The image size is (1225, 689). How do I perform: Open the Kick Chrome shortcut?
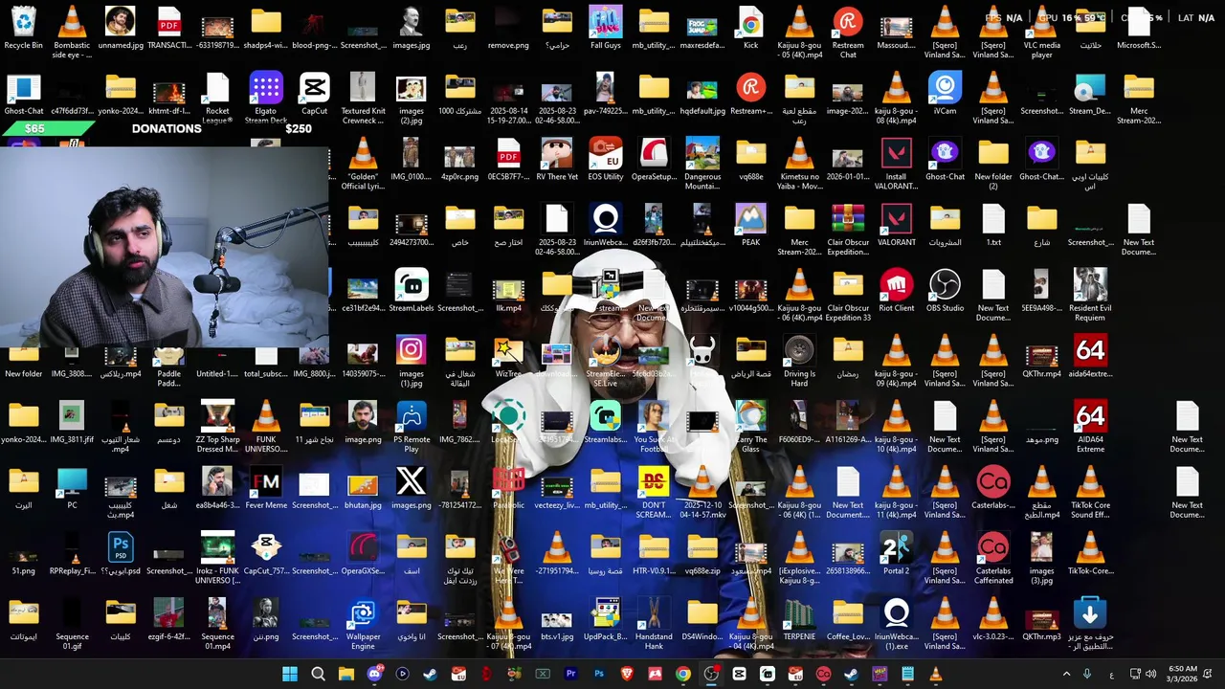750,29
